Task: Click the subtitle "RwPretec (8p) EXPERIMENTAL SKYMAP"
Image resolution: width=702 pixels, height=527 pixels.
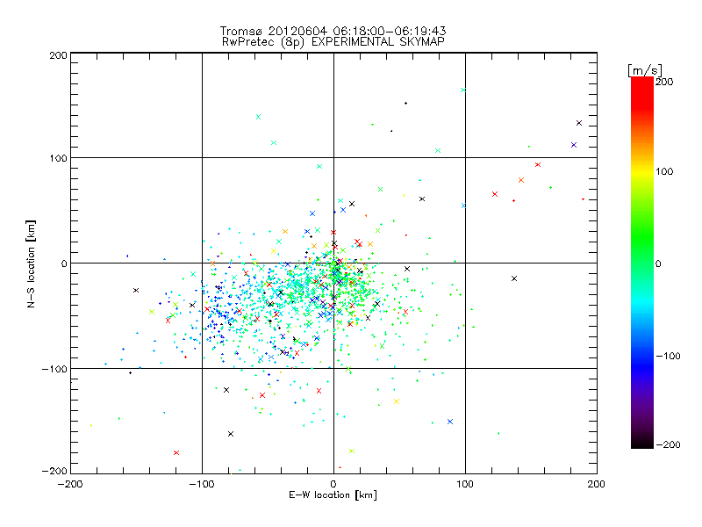Action: point(333,41)
